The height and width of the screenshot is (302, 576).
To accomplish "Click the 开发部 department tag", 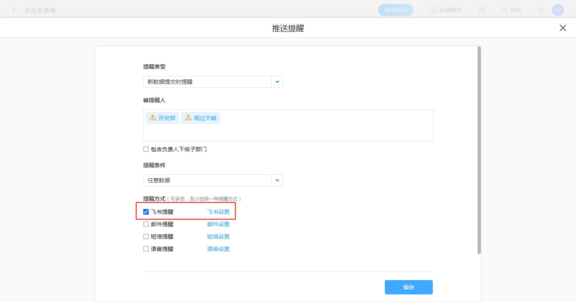I will point(162,118).
